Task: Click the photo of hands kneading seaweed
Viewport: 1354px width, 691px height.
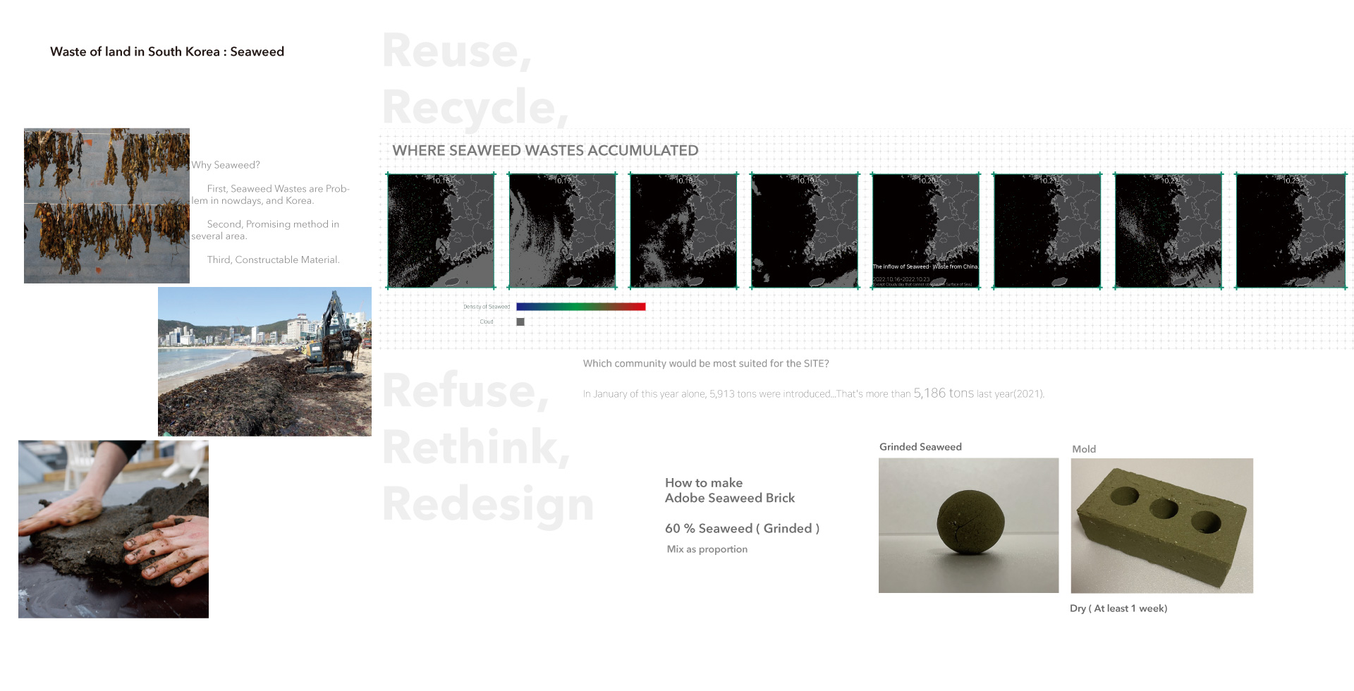Action: coord(114,529)
